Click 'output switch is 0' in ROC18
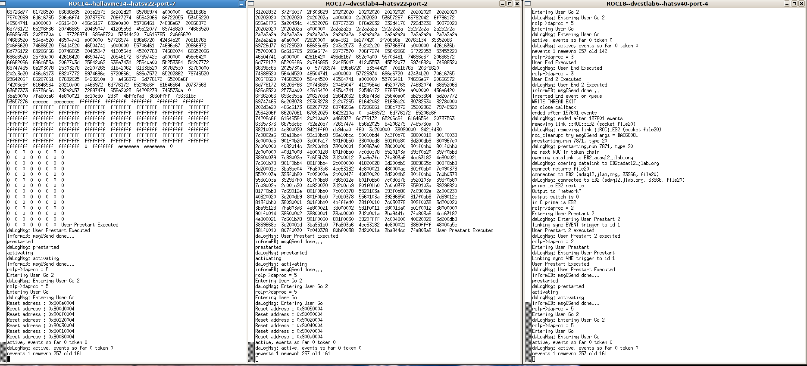807x366 pixels. click(555, 197)
